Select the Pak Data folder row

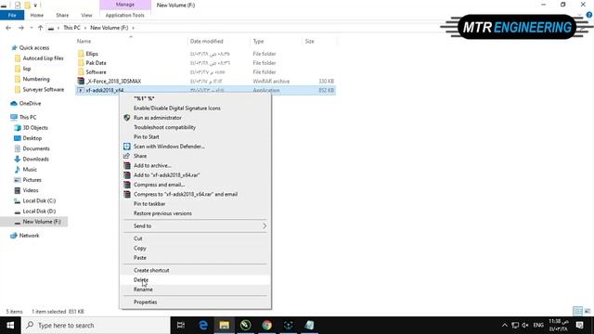[205, 63]
